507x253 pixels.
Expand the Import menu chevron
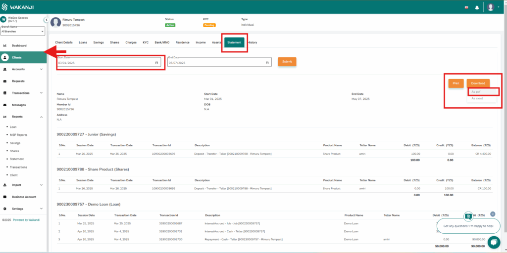pyautogui.click(x=42, y=185)
